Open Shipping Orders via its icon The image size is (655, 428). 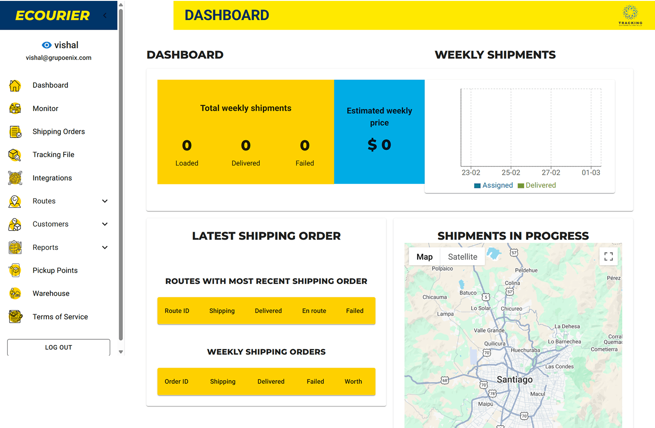pos(15,132)
